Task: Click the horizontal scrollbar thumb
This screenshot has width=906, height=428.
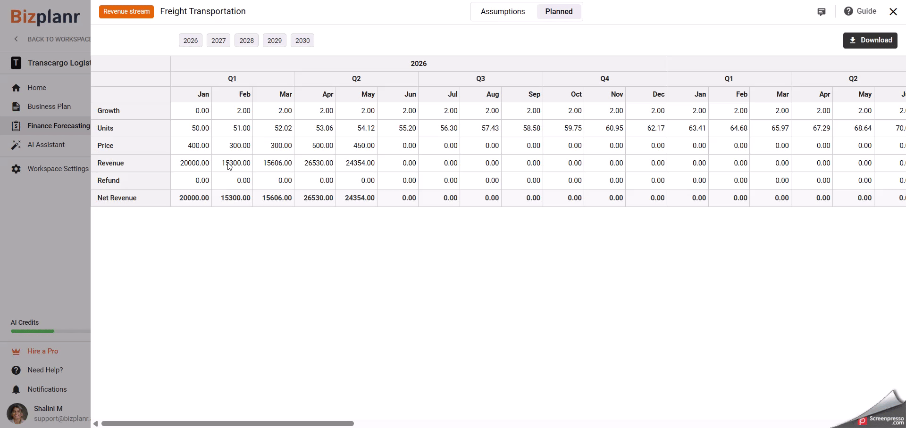Action: click(x=227, y=424)
